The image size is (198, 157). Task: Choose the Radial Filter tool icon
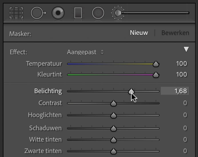click(x=98, y=13)
